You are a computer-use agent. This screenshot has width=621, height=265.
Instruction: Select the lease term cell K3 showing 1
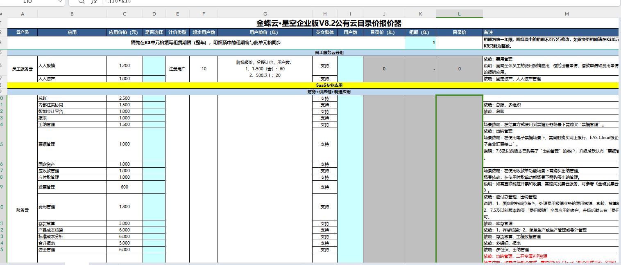click(x=420, y=43)
